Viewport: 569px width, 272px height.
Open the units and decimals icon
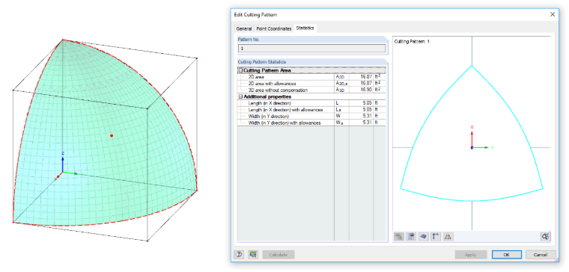pos(253,255)
